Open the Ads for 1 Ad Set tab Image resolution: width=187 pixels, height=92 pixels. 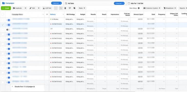(136, 3)
